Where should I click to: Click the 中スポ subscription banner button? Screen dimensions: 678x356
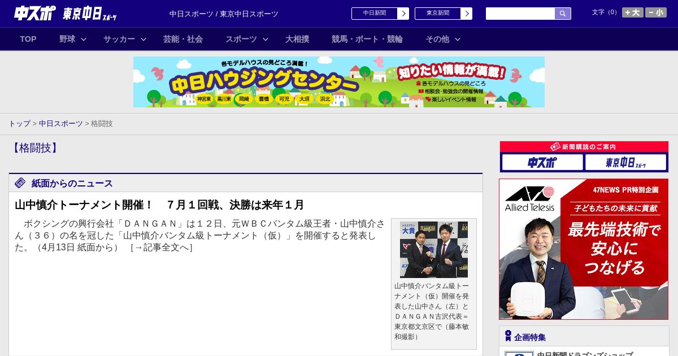click(542, 163)
